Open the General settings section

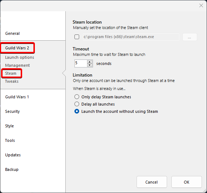pyautogui.click(x=12, y=33)
